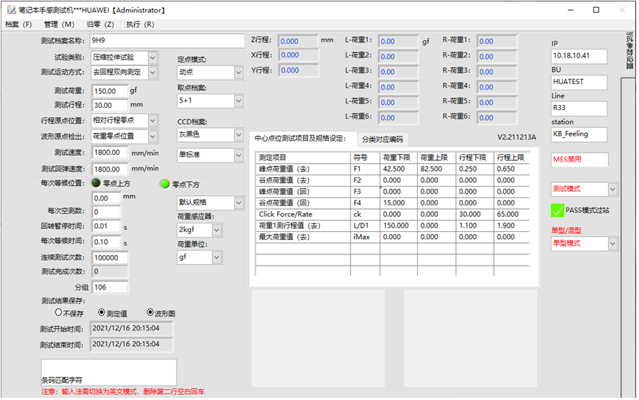Click the app icon in the title bar

coord(9,10)
